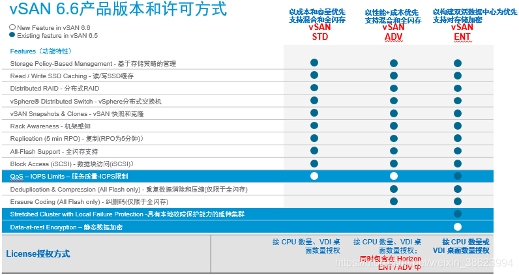Click ADV description '以性能+成本优先'
Image resolution: width=519 pixels, height=275 pixels.
[x=392, y=12]
